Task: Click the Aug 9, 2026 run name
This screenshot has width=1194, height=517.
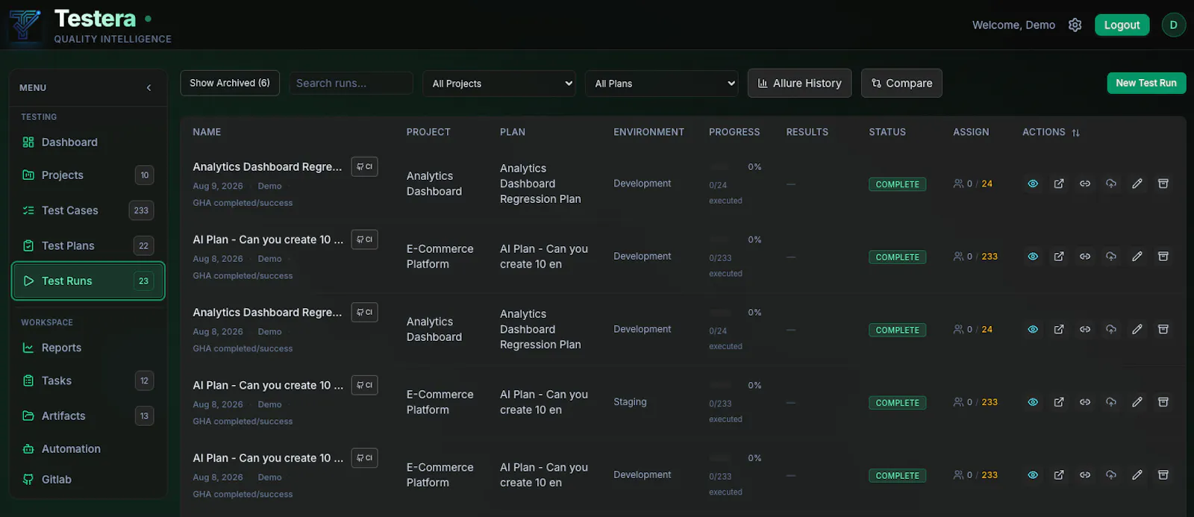Action: pyautogui.click(x=267, y=167)
